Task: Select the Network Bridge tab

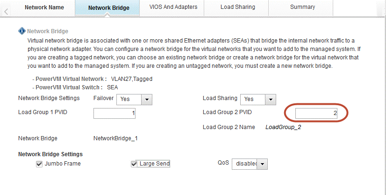Action: point(108,8)
